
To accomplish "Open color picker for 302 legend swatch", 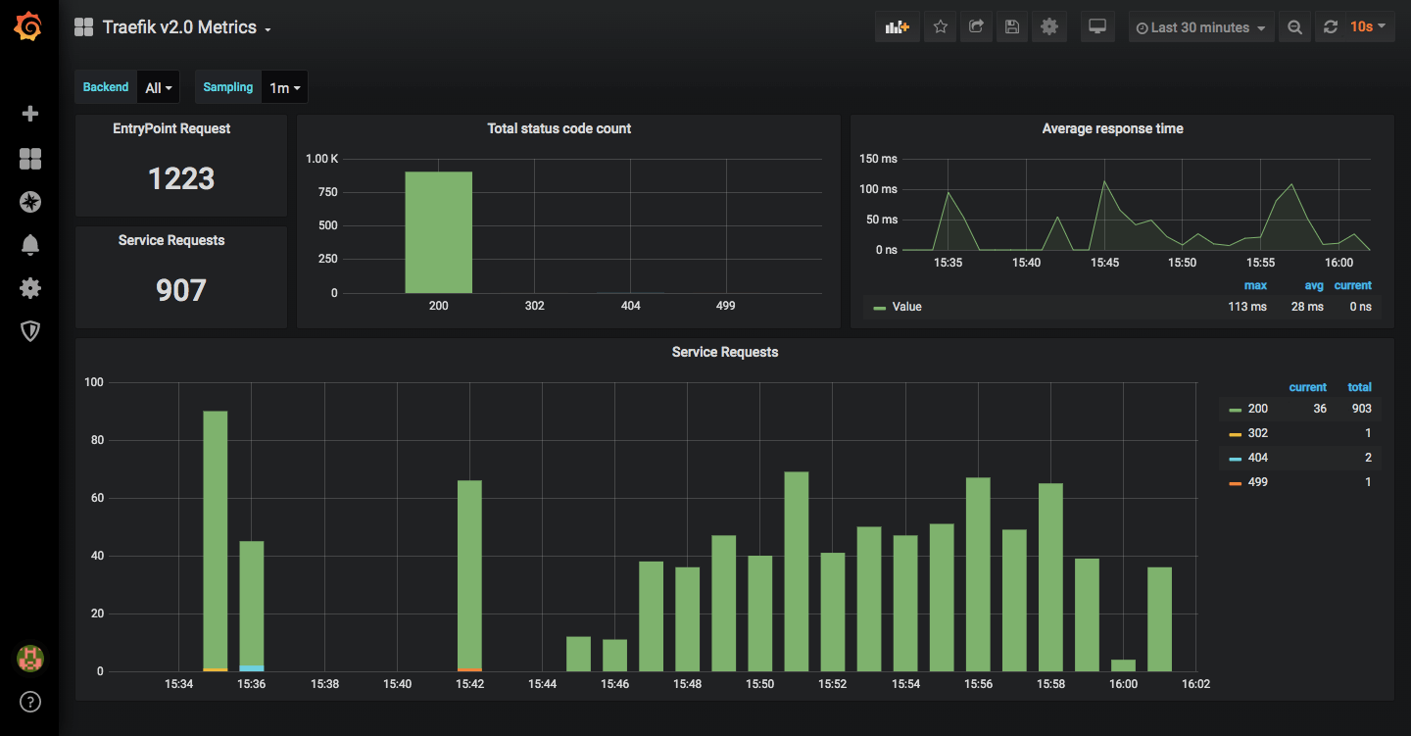I will tap(1235, 434).
